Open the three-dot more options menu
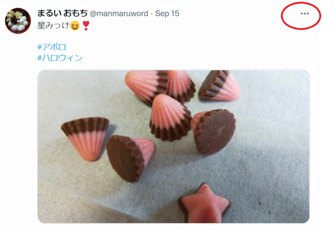This screenshot has width=333, height=230. point(304,14)
